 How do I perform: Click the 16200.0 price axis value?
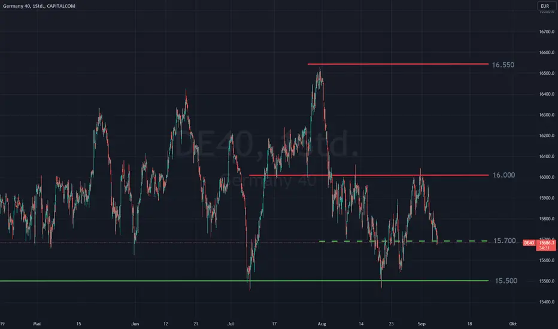(x=547, y=136)
